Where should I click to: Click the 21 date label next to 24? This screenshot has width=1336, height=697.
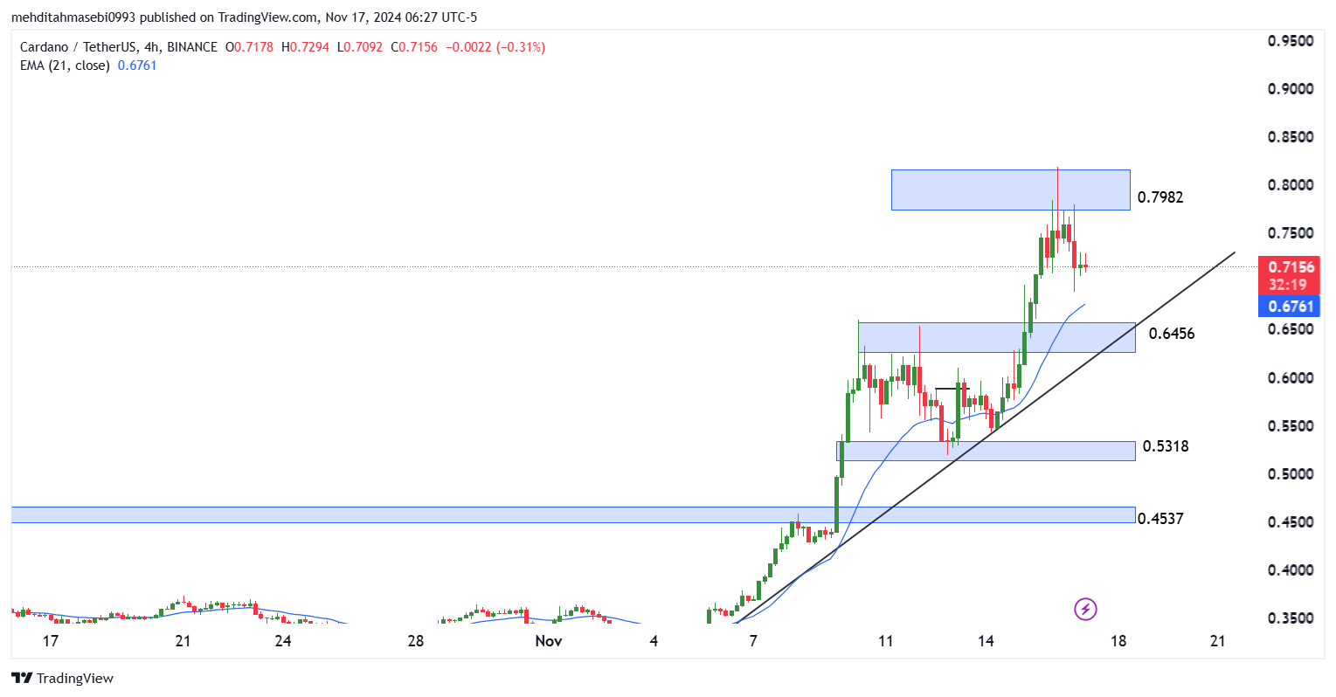[x=183, y=641]
